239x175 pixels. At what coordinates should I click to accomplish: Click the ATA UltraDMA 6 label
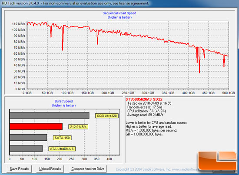pos(62,149)
